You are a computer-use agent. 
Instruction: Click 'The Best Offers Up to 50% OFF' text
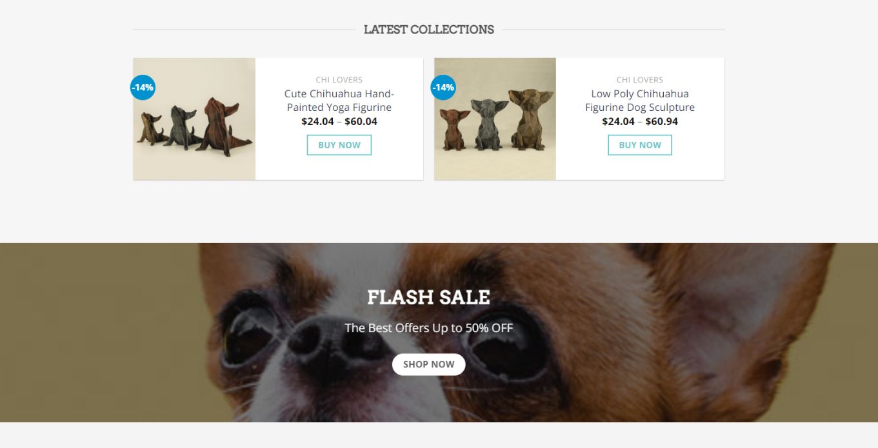tap(428, 328)
